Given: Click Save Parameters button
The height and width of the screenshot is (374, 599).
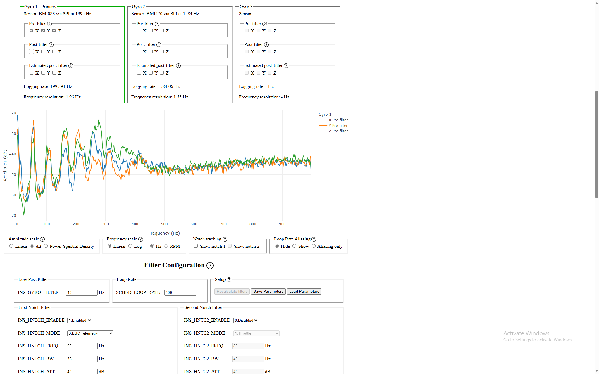Looking at the screenshot, I should (268, 292).
